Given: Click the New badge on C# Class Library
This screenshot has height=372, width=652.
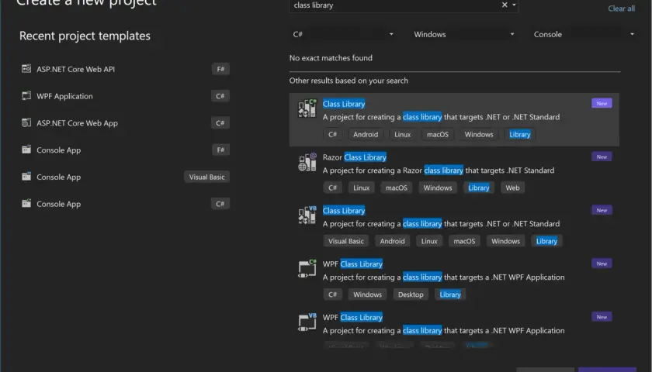Looking at the screenshot, I should point(602,103).
